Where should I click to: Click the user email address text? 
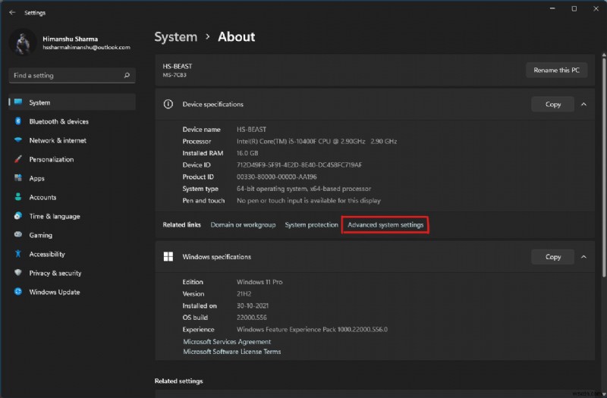tap(86, 47)
